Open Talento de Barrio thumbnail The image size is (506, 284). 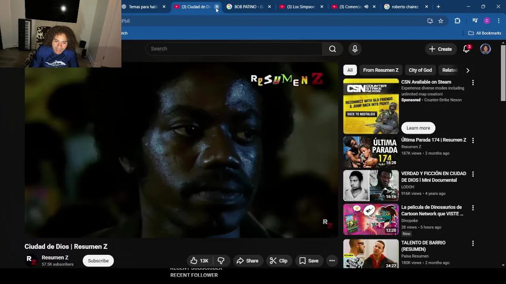(x=371, y=254)
